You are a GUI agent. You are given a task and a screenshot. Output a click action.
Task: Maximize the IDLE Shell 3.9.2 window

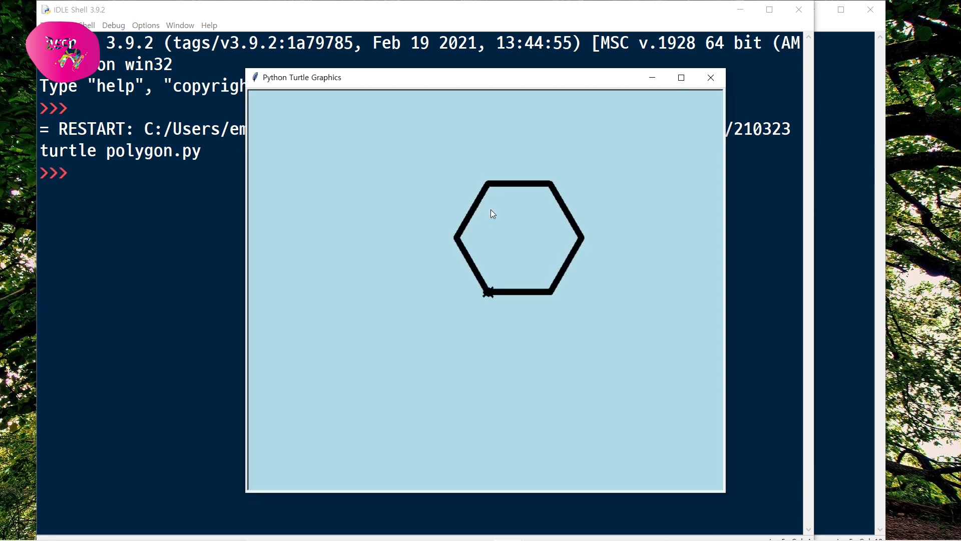769,10
